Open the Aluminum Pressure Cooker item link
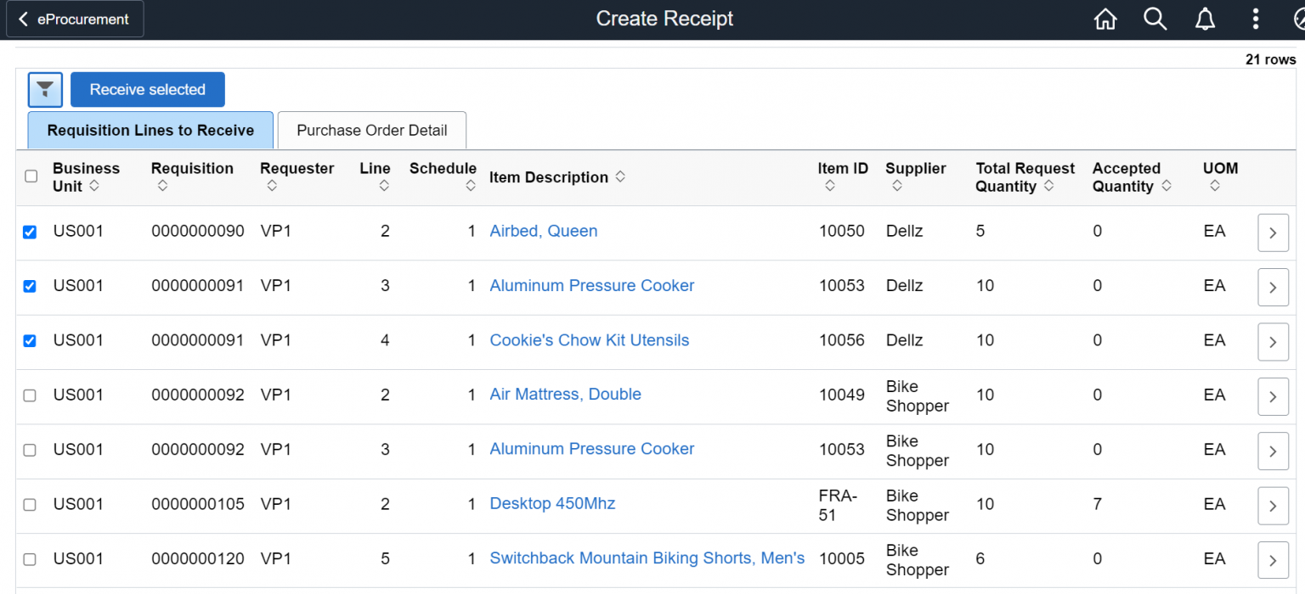1305x594 pixels. 591,286
